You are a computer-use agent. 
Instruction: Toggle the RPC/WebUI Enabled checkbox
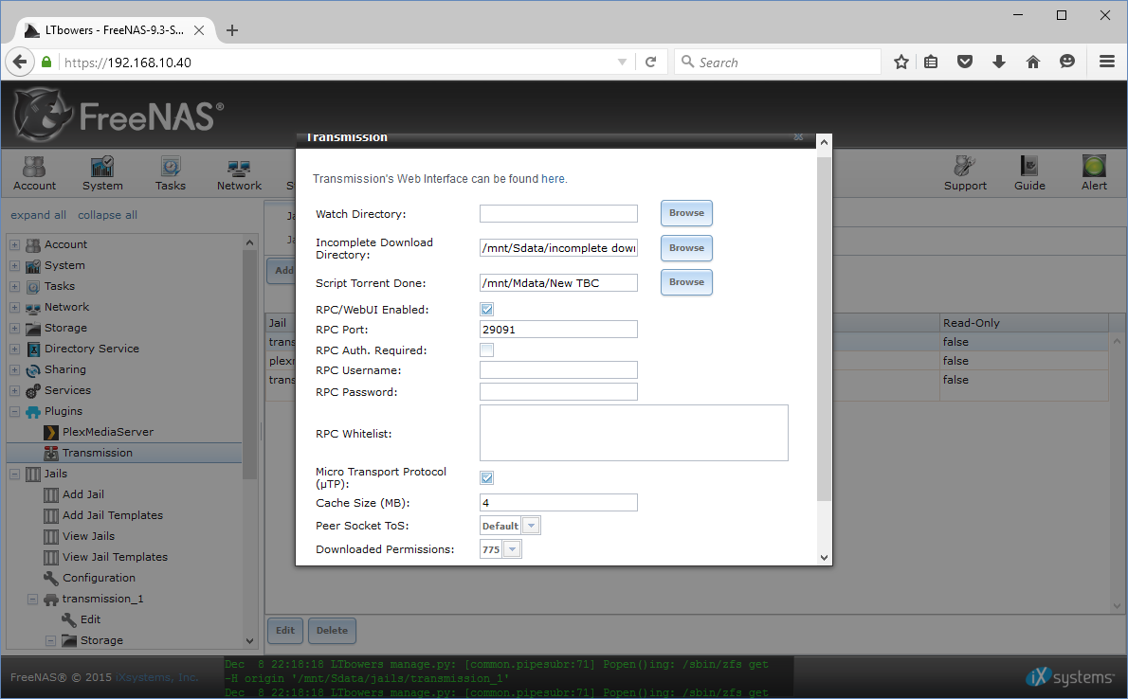(487, 309)
